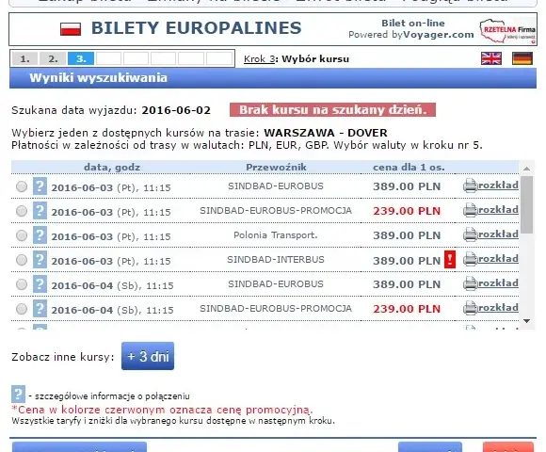
Task: Switch language to English via UK flag
Action: [491, 58]
